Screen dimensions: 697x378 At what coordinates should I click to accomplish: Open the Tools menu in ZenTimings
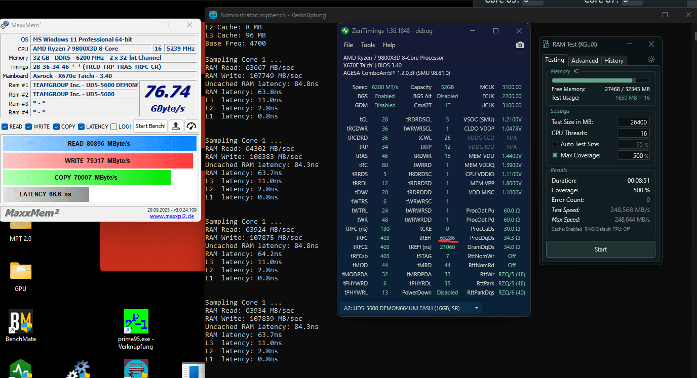[x=368, y=45]
